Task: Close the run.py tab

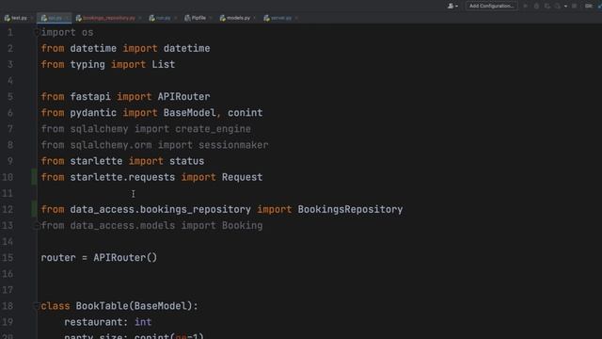Action: pyautogui.click(x=176, y=18)
